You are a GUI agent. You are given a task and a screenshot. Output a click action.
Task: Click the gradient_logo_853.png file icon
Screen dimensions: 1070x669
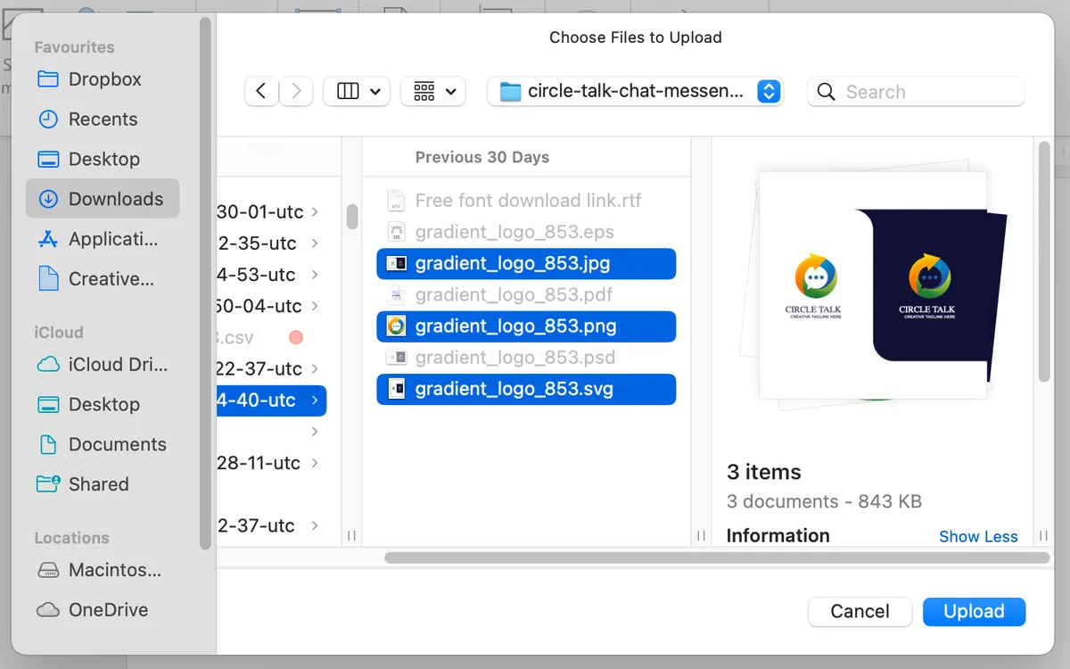[397, 326]
